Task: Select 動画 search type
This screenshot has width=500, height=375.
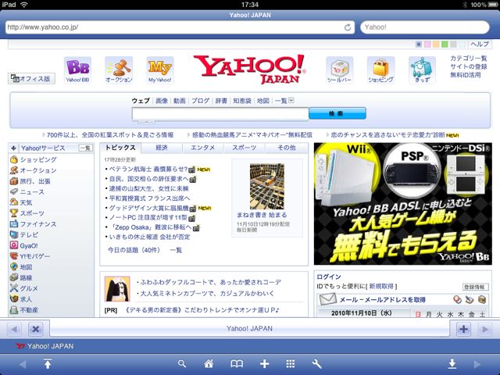Action: tap(179, 101)
